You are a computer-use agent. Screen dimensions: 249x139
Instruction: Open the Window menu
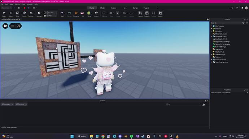click(x=30, y=4)
